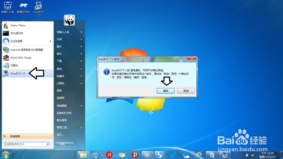The height and width of the screenshot is (159, 283).
Task: Click the search magnifier icon
Action: [48, 144]
